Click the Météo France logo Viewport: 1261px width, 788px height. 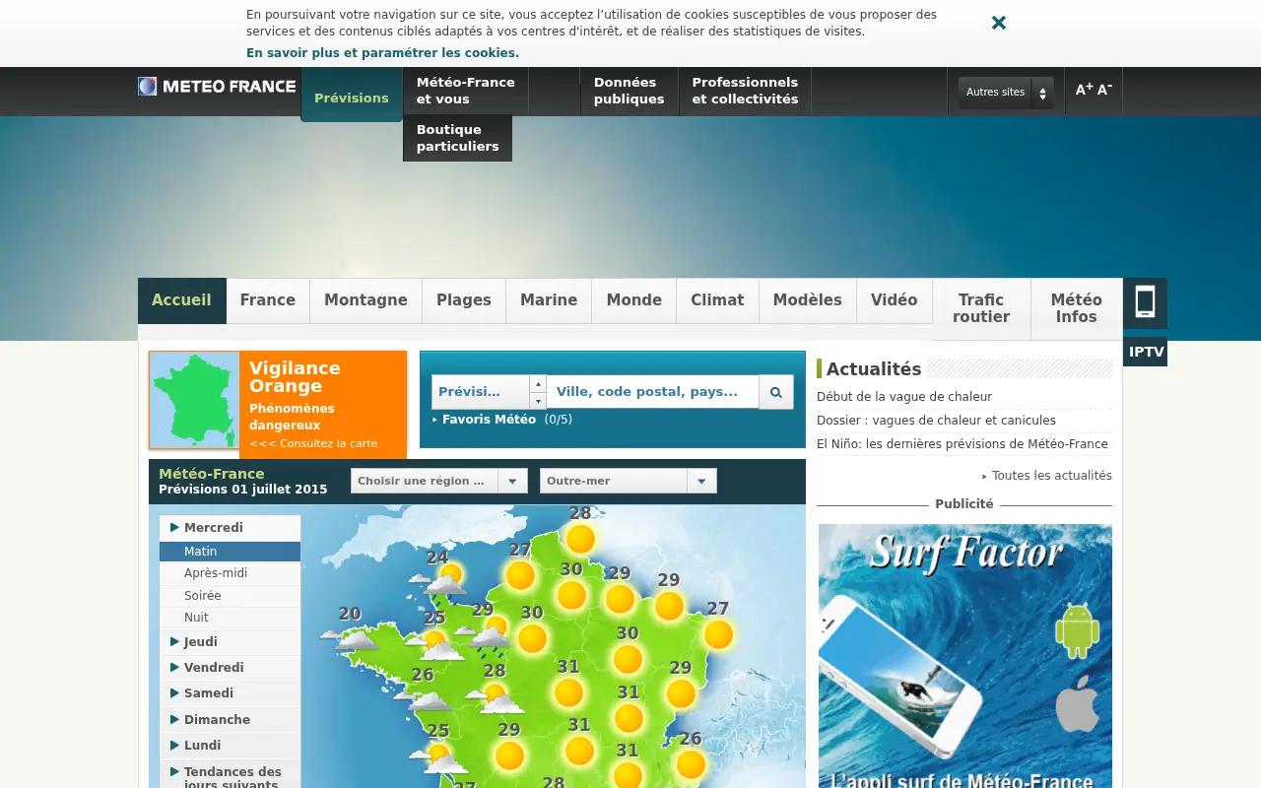(x=217, y=87)
